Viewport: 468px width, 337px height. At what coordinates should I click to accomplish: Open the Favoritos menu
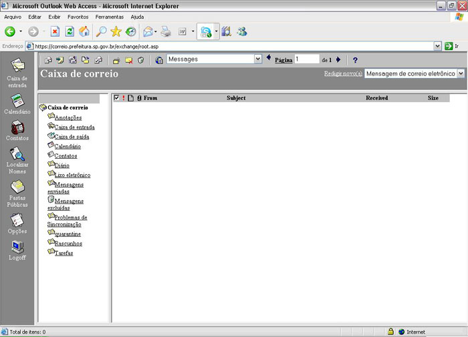click(78, 17)
